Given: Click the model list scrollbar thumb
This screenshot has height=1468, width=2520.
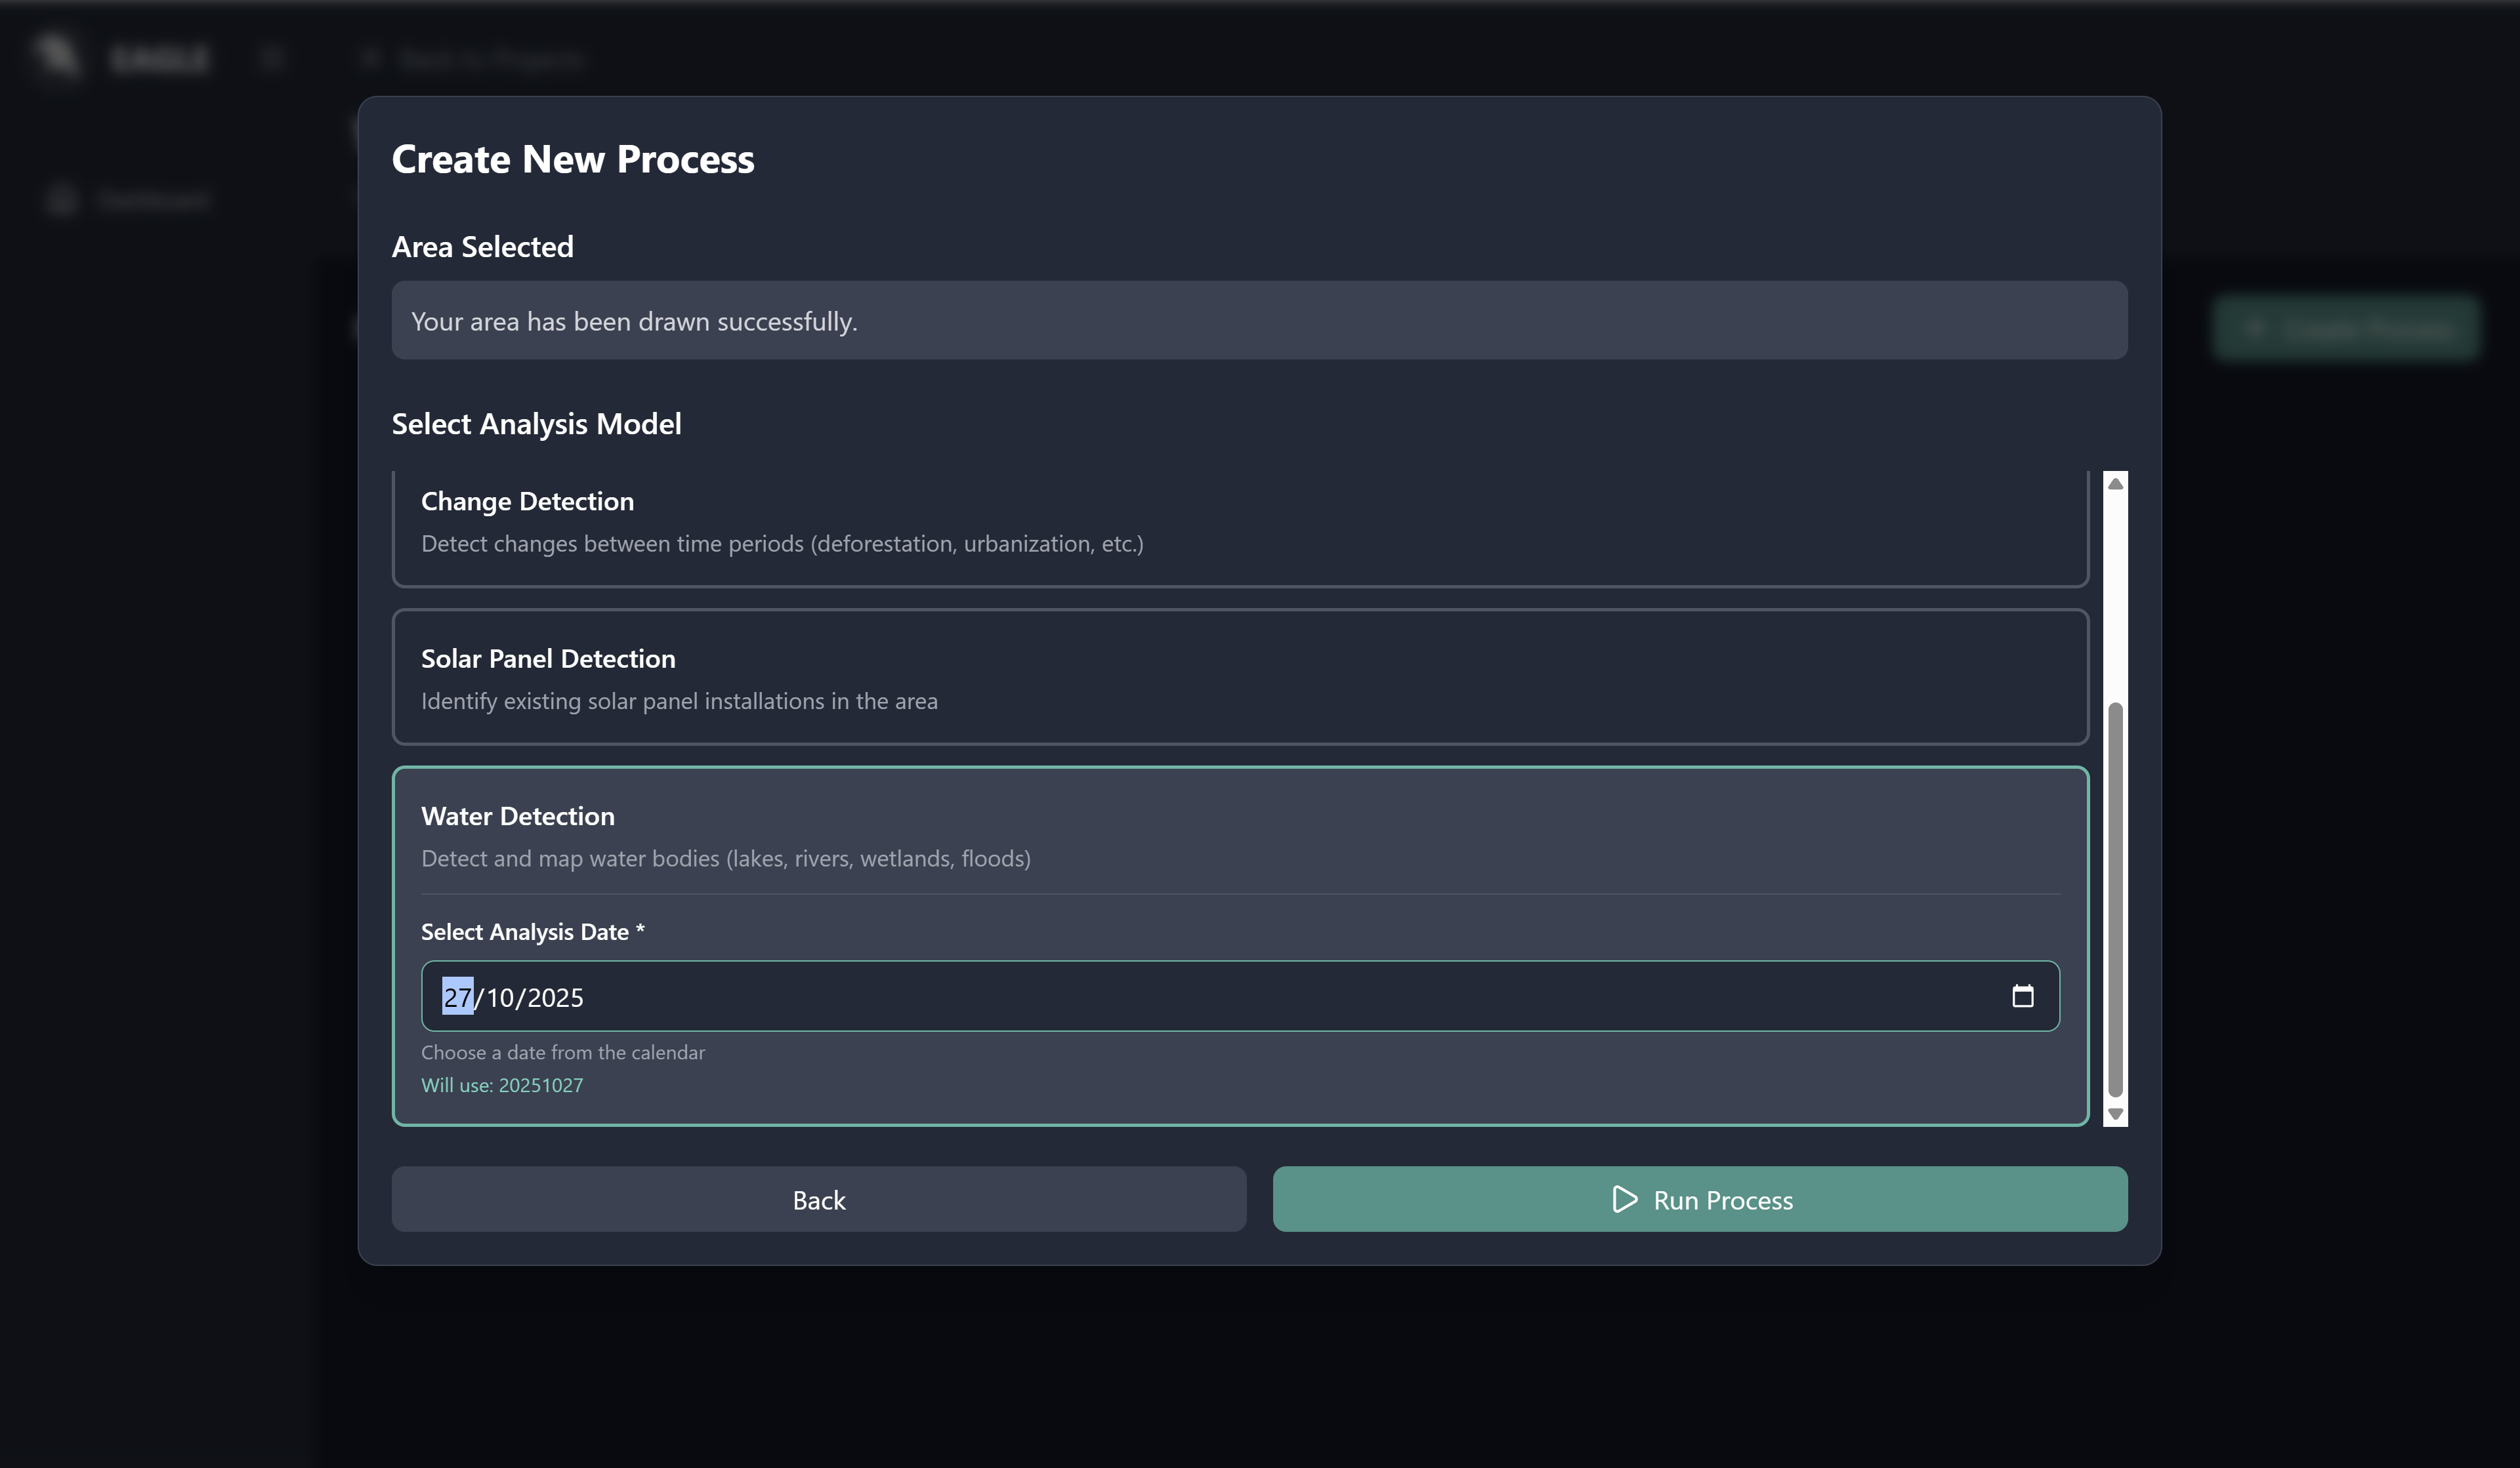Looking at the screenshot, I should coord(2115,899).
